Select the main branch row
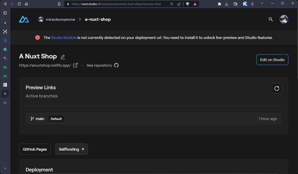The height and width of the screenshot is (174, 298). pos(154,118)
